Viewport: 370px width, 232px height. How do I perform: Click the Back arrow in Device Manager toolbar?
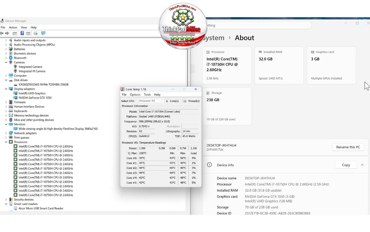coord(2,33)
